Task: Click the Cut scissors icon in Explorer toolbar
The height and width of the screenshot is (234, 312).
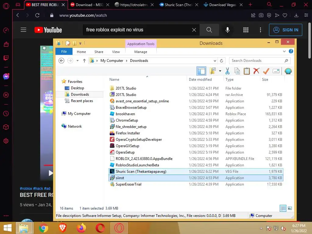Action: point(227,71)
